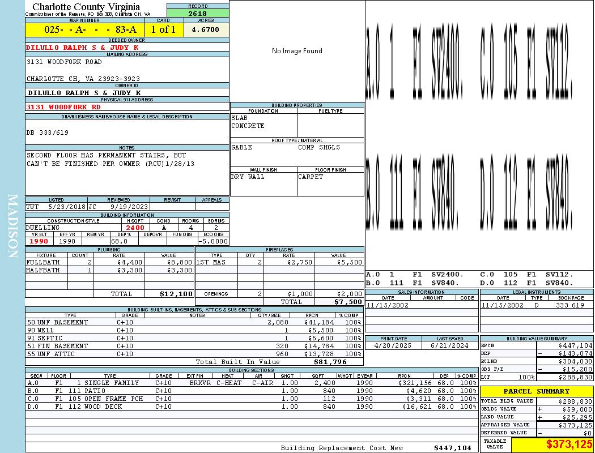Click the No Image Found placeholder

297,51
